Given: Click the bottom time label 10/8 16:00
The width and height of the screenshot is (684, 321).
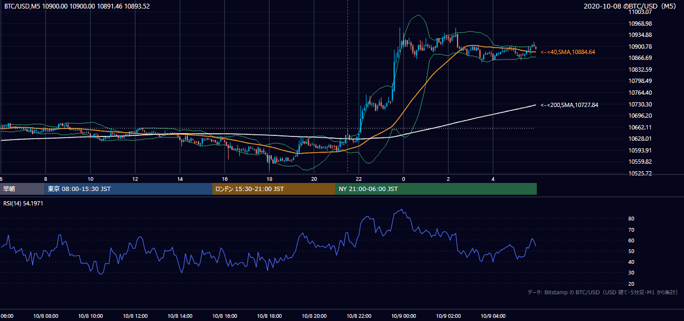Looking at the screenshot, I should click(225, 316).
